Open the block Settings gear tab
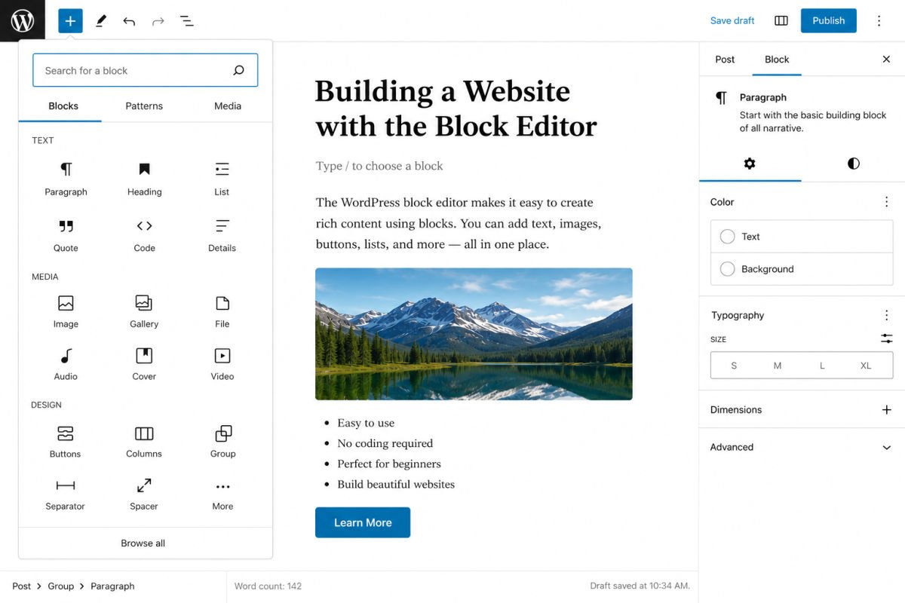Screen dimensions: 905x603 750,164
